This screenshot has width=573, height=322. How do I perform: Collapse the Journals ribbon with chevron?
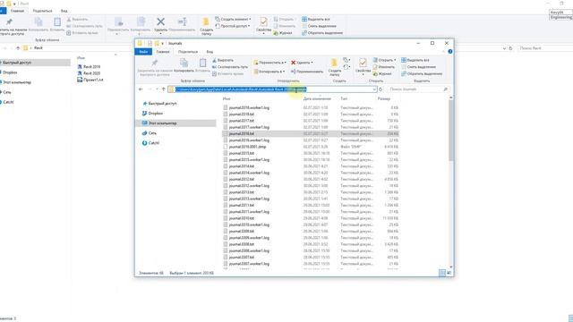[x=444, y=52]
